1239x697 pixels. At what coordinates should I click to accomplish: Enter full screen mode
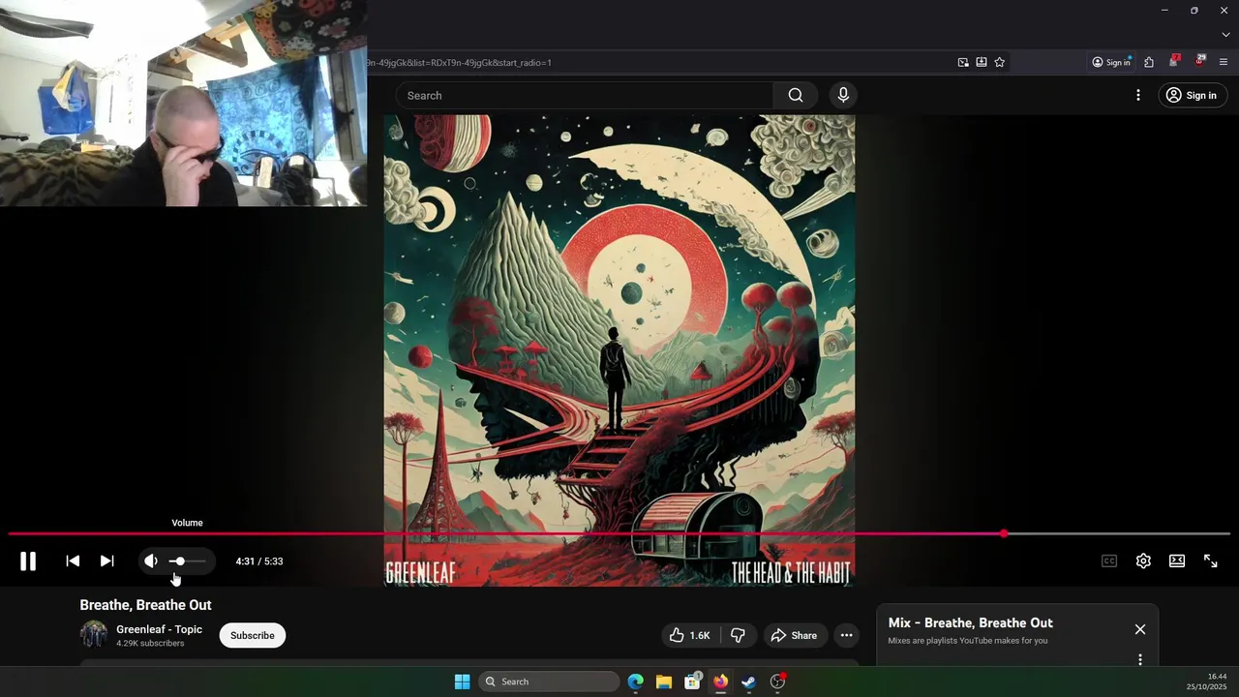tap(1211, 561)
